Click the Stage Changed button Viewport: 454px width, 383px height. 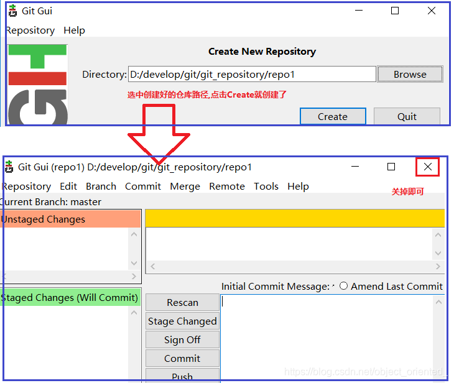click(x=182, y=321)
